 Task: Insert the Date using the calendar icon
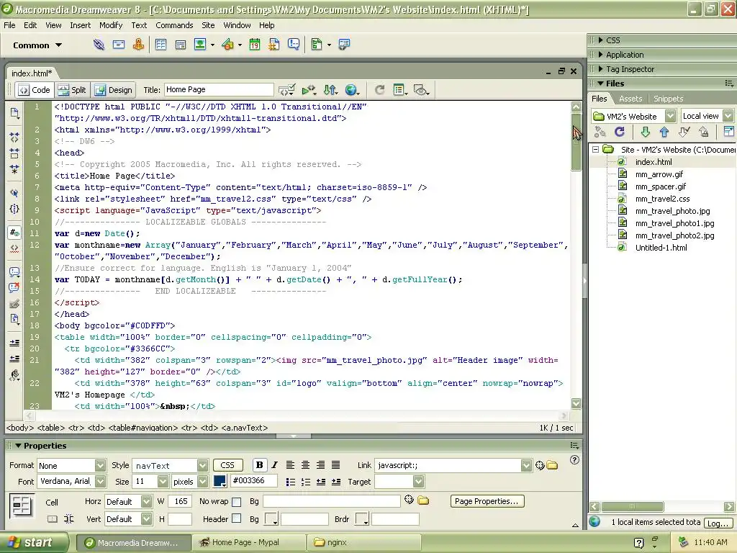[x=254, y=45]
